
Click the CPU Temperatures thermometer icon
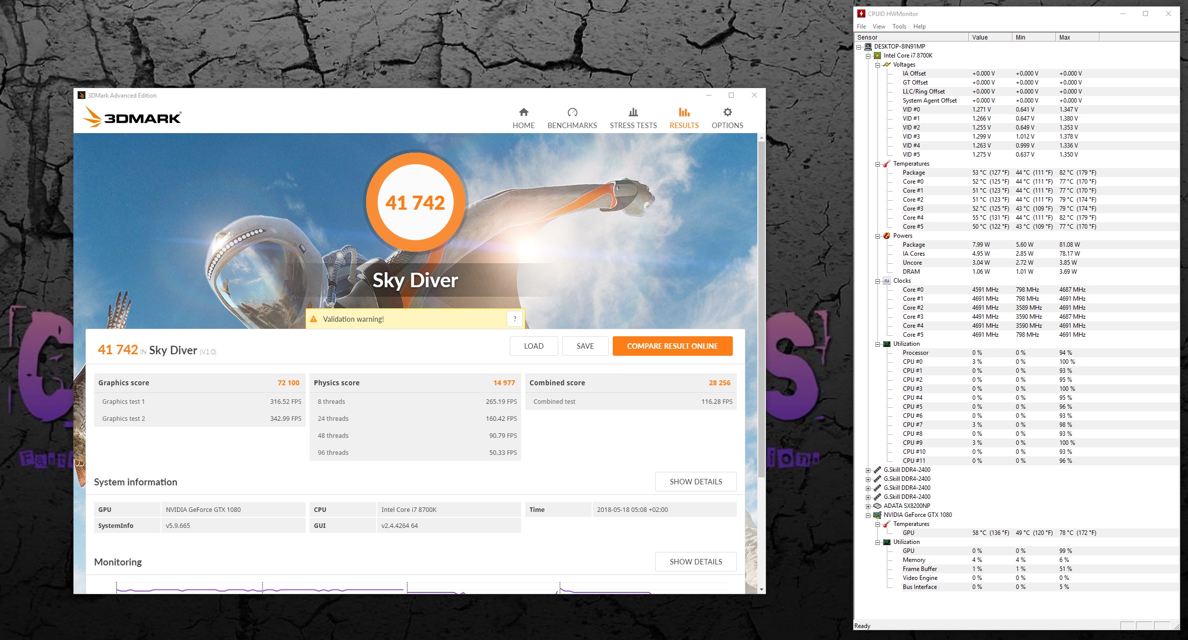click(x=887, y=164)
